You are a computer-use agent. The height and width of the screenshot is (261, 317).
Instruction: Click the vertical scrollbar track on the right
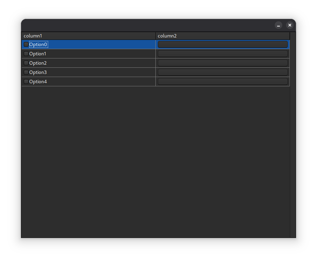click(293, 138)
